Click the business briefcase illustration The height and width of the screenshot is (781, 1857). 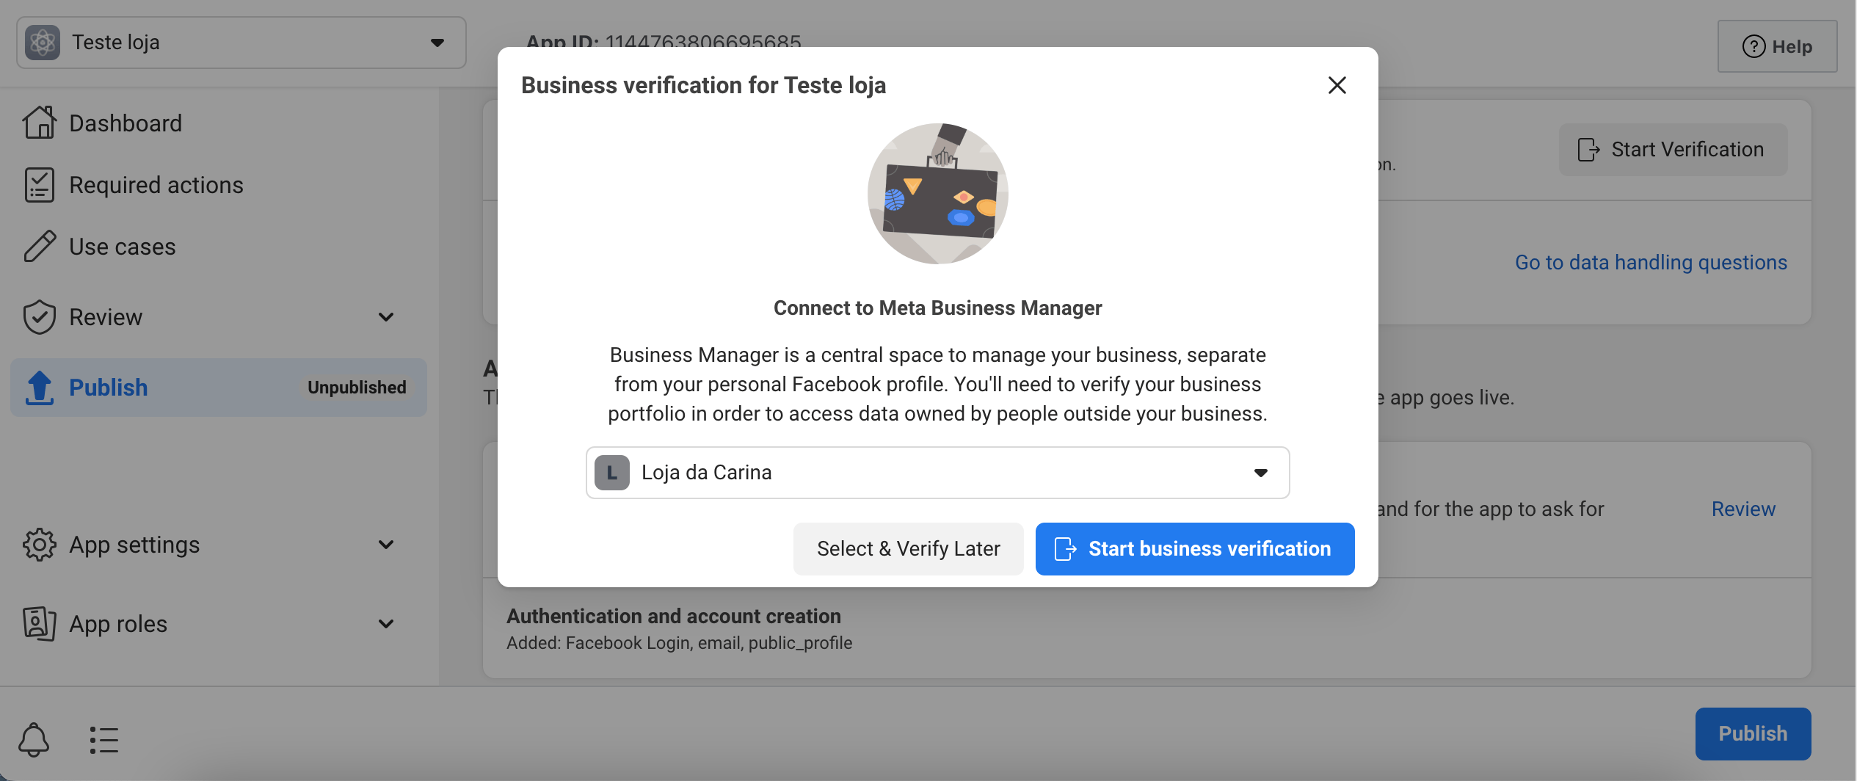click(x=937, y=194)
